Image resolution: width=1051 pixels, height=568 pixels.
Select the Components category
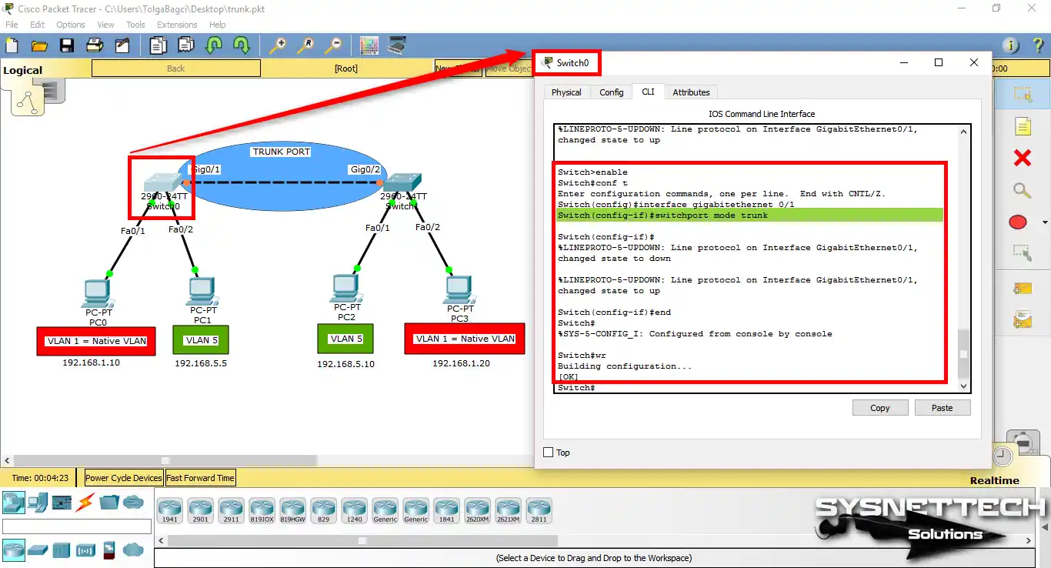coord(62,503)
